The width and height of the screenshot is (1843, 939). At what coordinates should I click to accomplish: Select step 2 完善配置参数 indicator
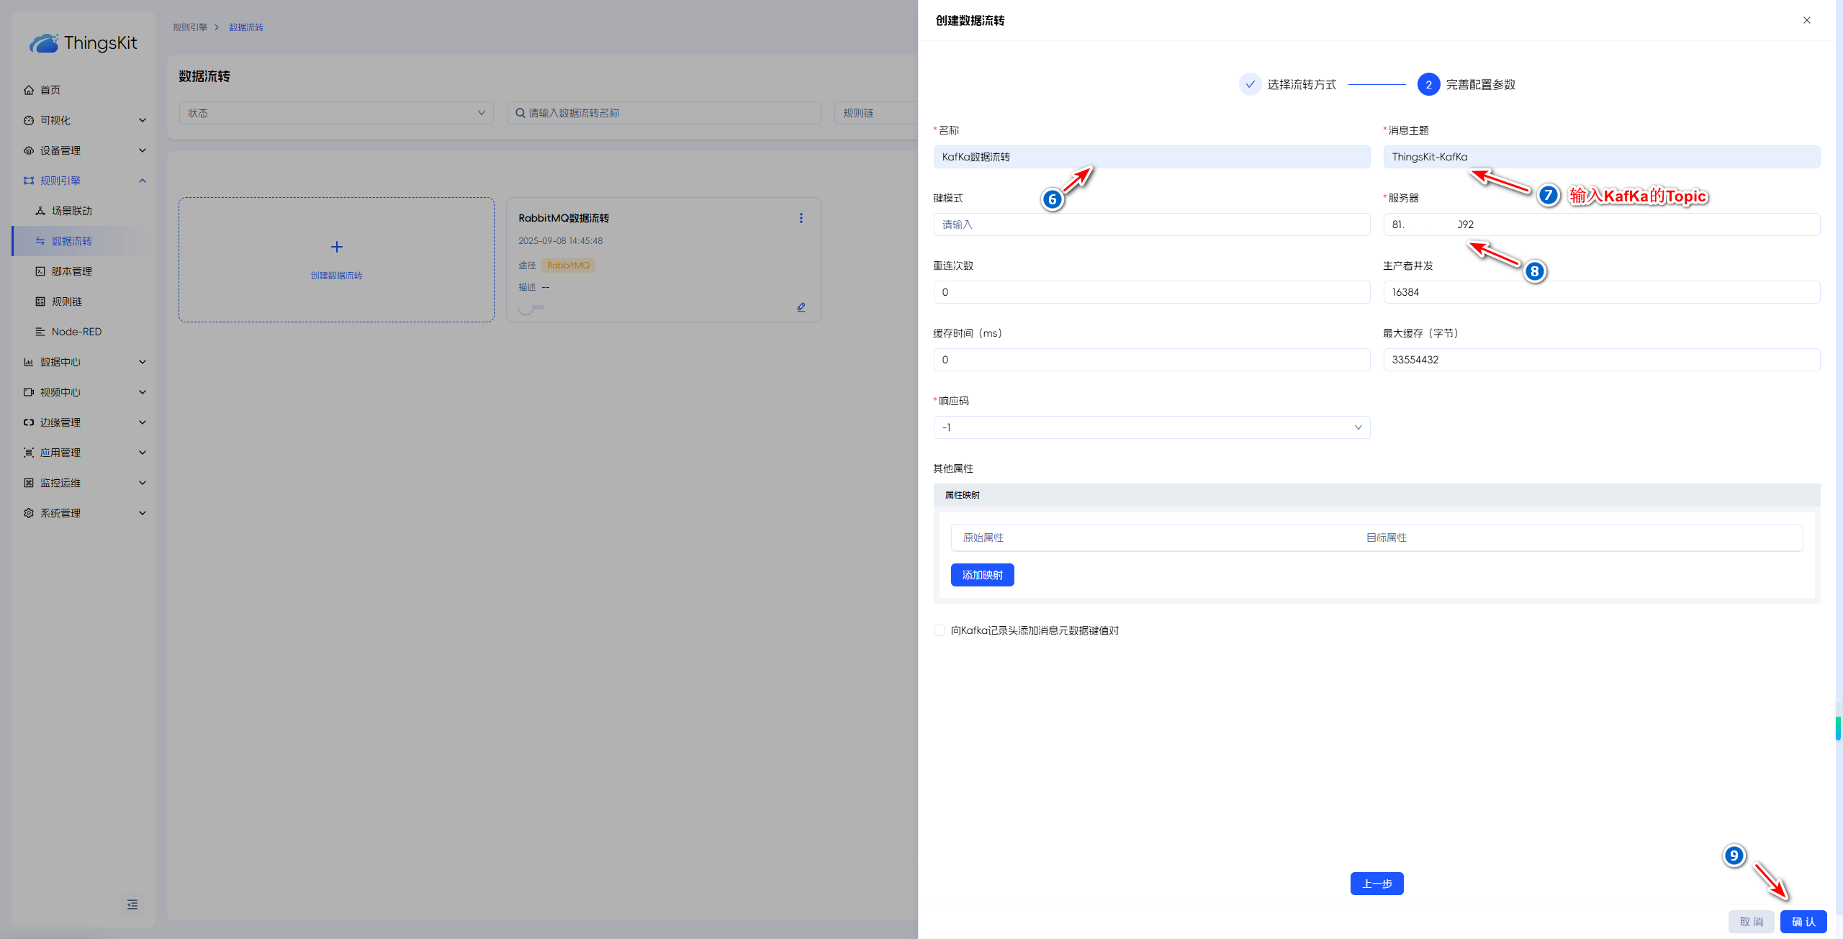tap(1428, 84)
